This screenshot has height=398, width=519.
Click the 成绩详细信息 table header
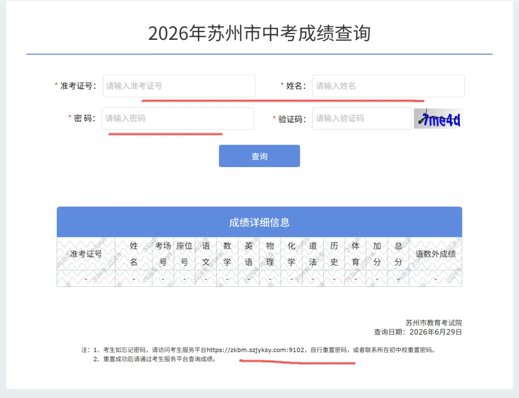coord(259,222)
